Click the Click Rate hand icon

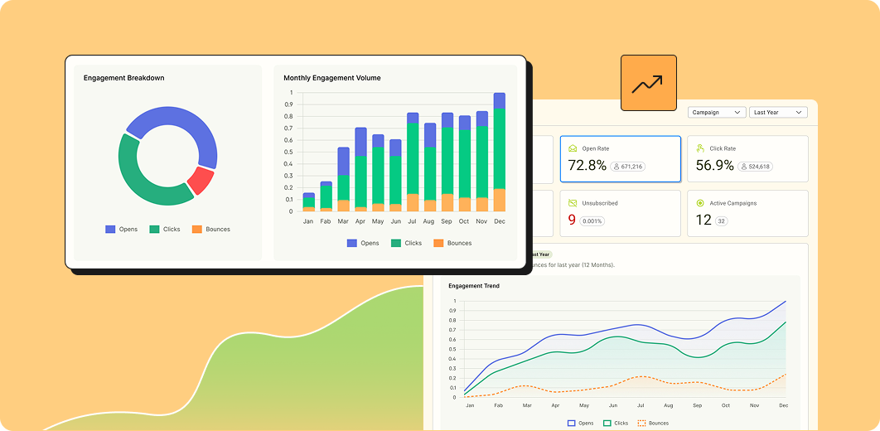point(700,148)
